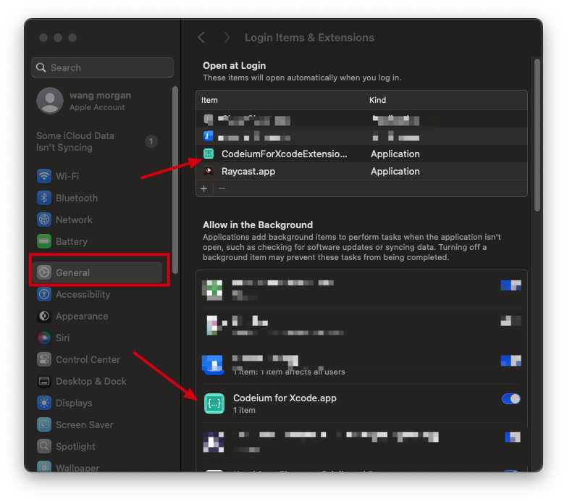
Task: Click the Control Center icon
Action: tap(44, 359)
